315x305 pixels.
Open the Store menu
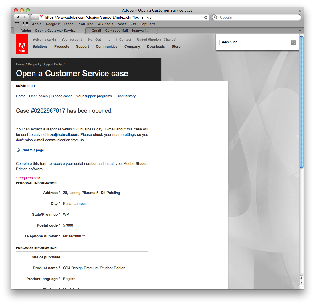coord(176,47)
